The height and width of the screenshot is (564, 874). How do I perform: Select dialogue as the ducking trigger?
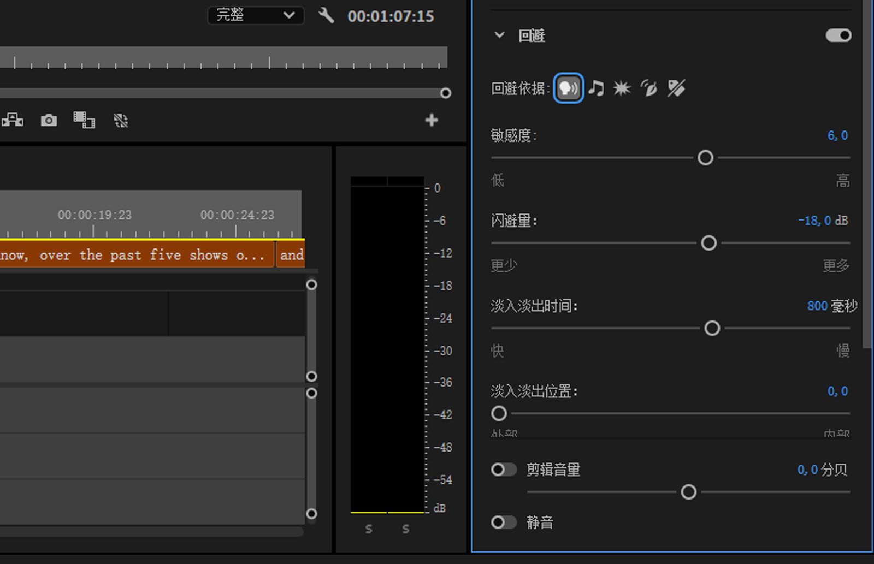point(568,88)
